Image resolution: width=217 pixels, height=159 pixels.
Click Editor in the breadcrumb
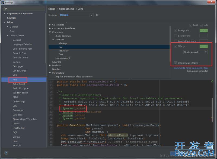coord(52,9)
